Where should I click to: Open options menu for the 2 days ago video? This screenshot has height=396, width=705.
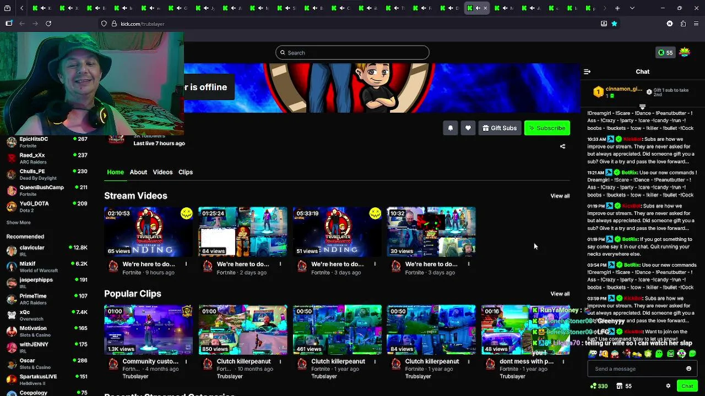(x=280, y=264)
